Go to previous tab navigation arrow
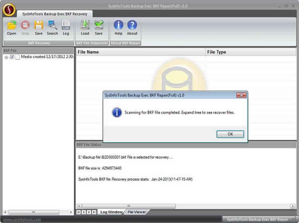The image size is (299, 223). click(84, 212)
